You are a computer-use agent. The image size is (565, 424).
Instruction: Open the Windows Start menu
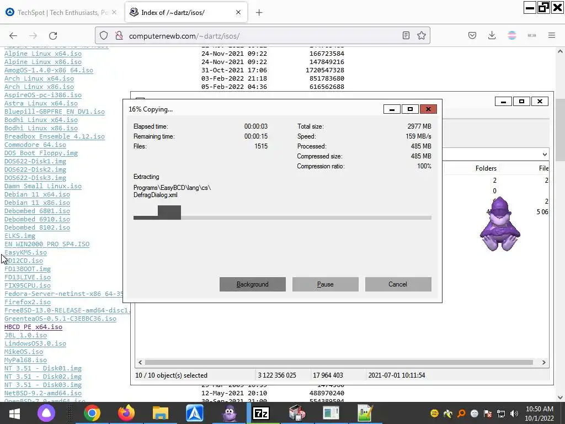pyautogui.click(x=14, y=413)
